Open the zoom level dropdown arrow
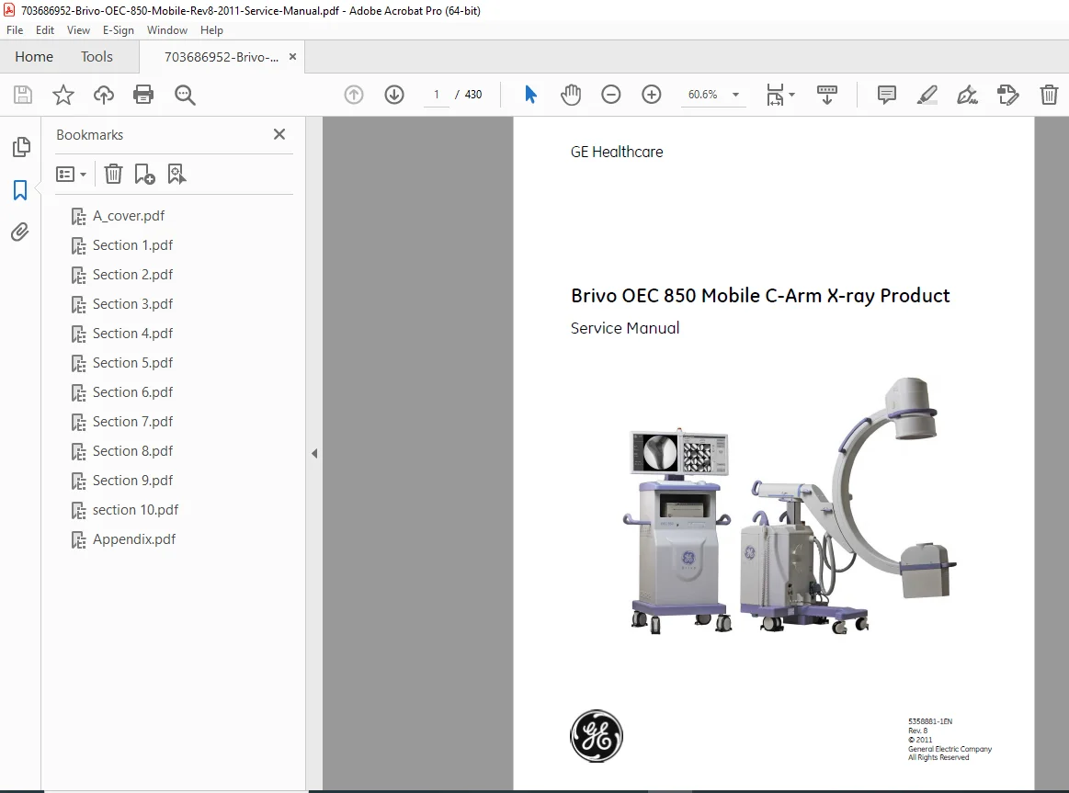Image resolution: width=1069 pixels, height=793 pixels. [x=735, y=95]
